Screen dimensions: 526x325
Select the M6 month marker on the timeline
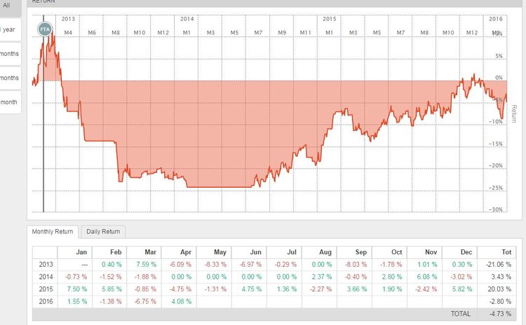[x=92, y=33]
